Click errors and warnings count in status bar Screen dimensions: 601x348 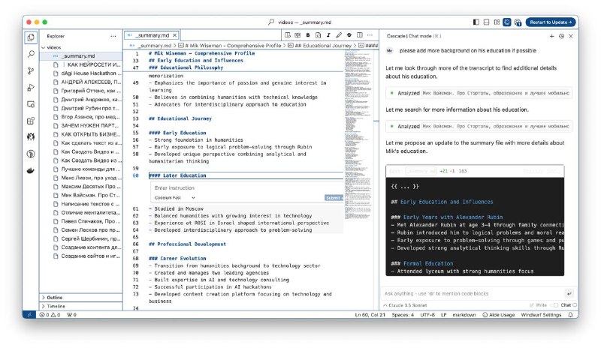50,315
